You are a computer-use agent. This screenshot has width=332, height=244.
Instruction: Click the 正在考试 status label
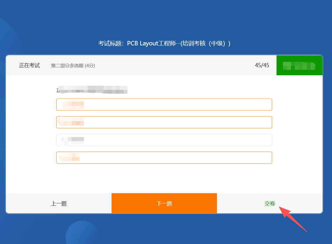coord(30,65)
